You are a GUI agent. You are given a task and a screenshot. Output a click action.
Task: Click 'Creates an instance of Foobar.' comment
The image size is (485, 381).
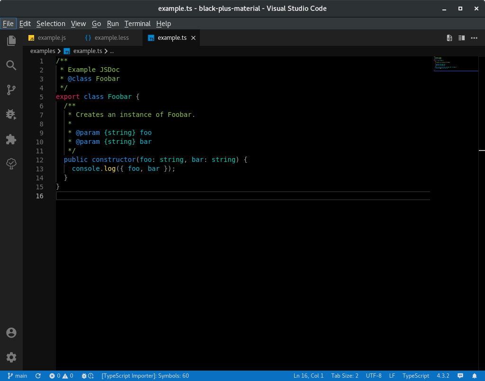(135, 115)
